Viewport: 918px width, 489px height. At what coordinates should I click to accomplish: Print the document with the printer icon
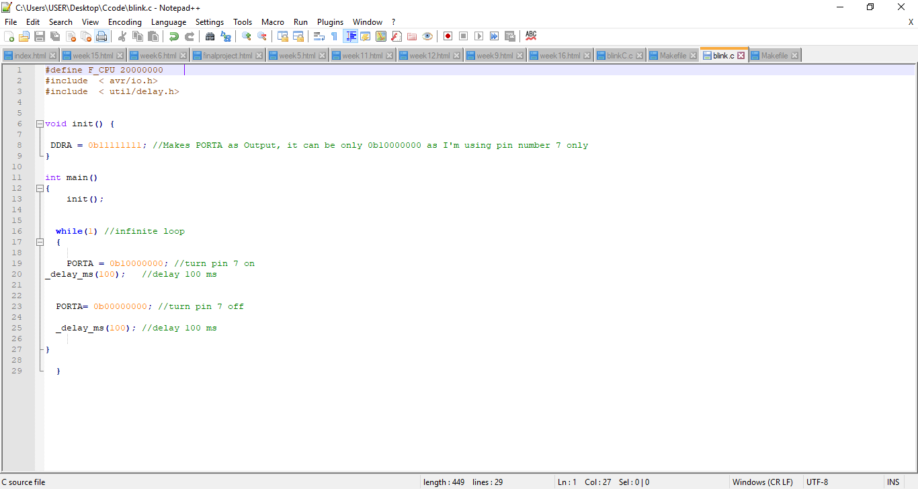click(x=101, y=36)
